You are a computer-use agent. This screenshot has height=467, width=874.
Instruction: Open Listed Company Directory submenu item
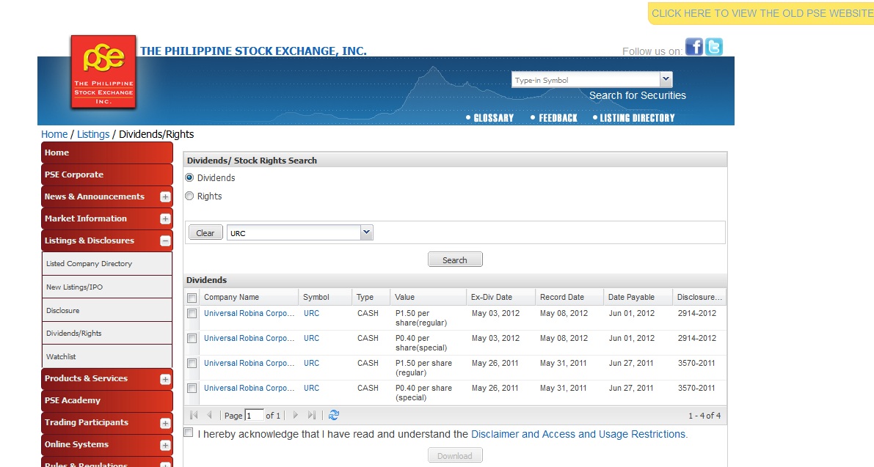click(x=107, y=264)
